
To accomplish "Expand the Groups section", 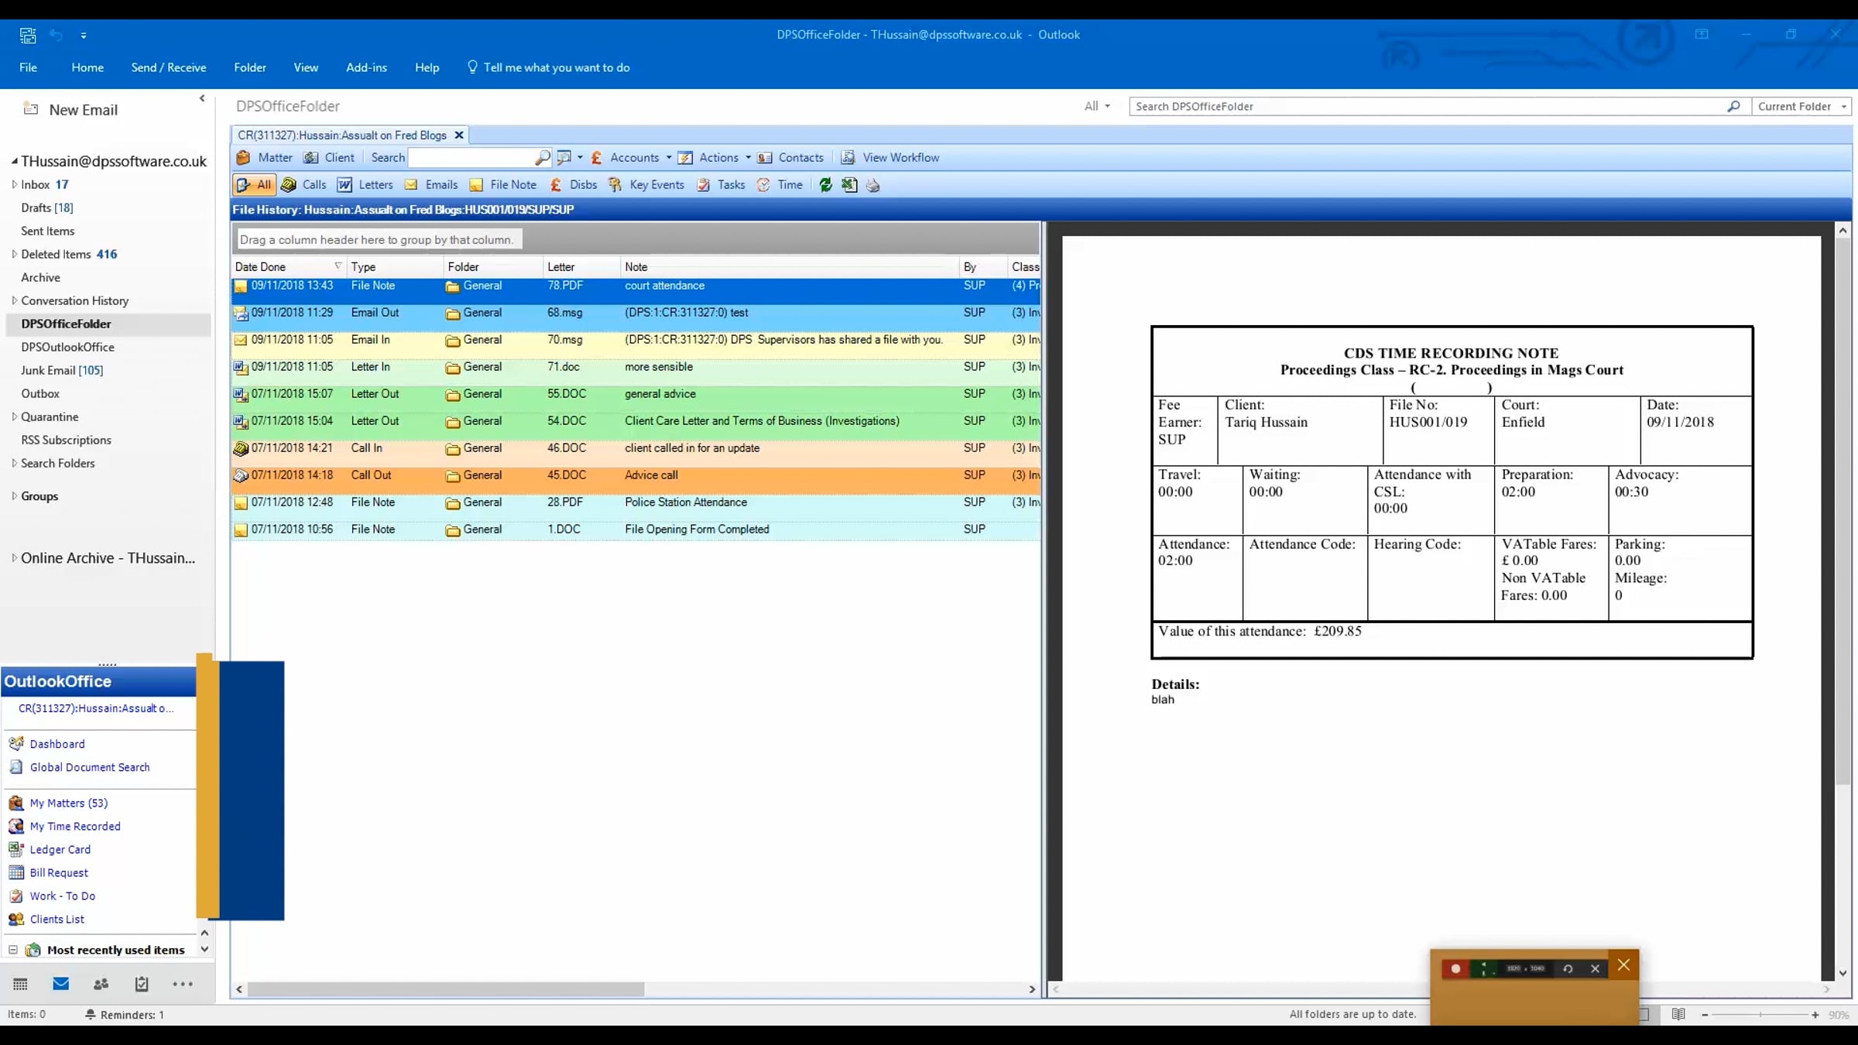I will point(14,496).
